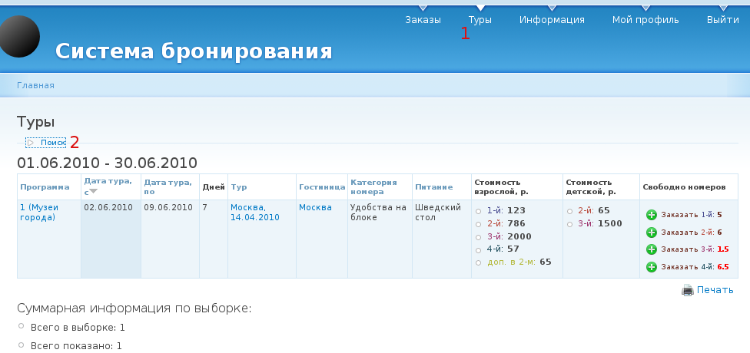This screenshot has width=750, height=353.
Task: Sort by Дата тура, по column
Action: point(168,186)
